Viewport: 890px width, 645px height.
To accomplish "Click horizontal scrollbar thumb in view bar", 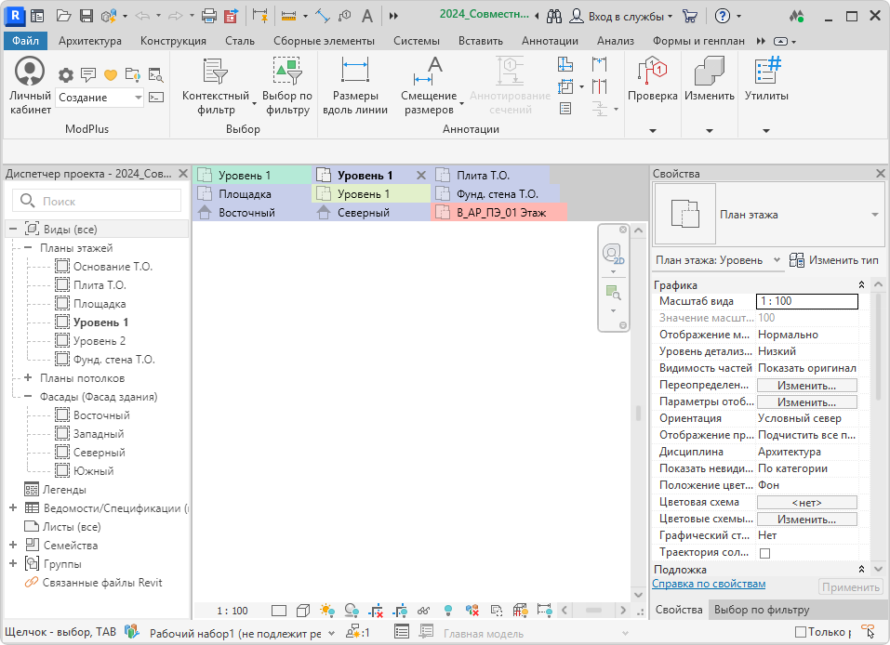I will (593, 611).
